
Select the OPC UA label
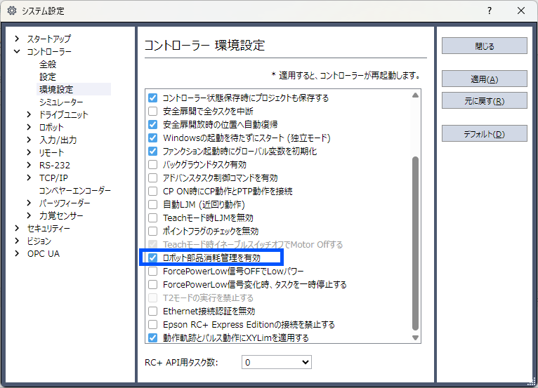click(x=44, y=254)
